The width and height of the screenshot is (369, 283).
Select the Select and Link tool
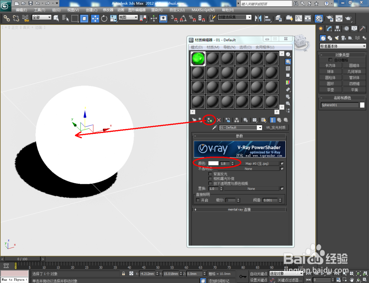(x=6, y=18)
